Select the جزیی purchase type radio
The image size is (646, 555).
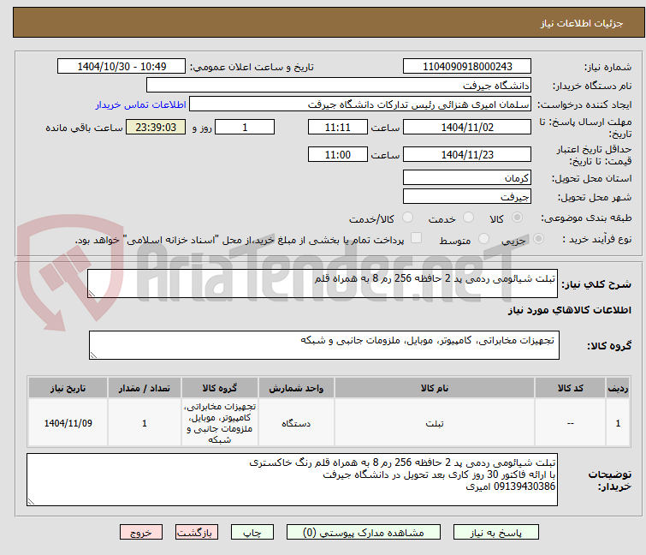[538, 239]
